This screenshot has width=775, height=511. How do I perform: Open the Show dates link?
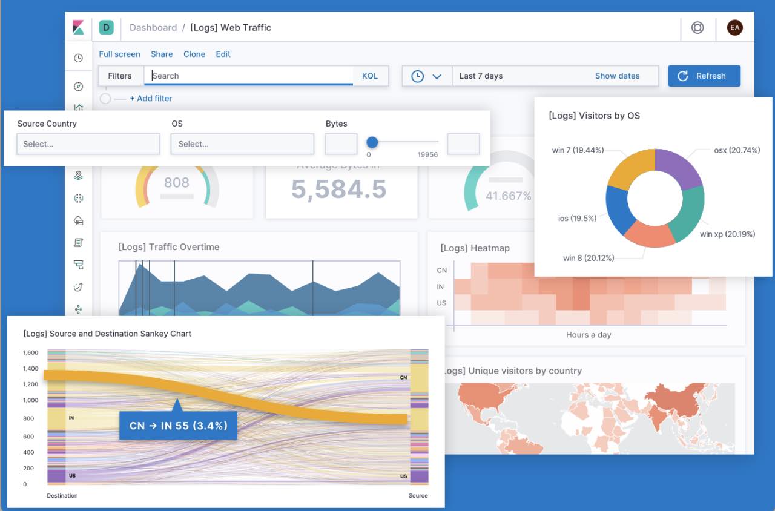coord(617,76)
